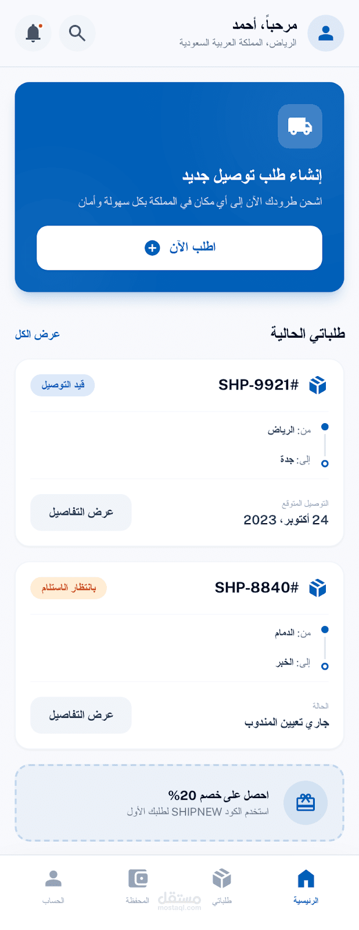Click the package icon beside SHP-8840
Viewport: 359px width, 930px height.
[318, 588]
